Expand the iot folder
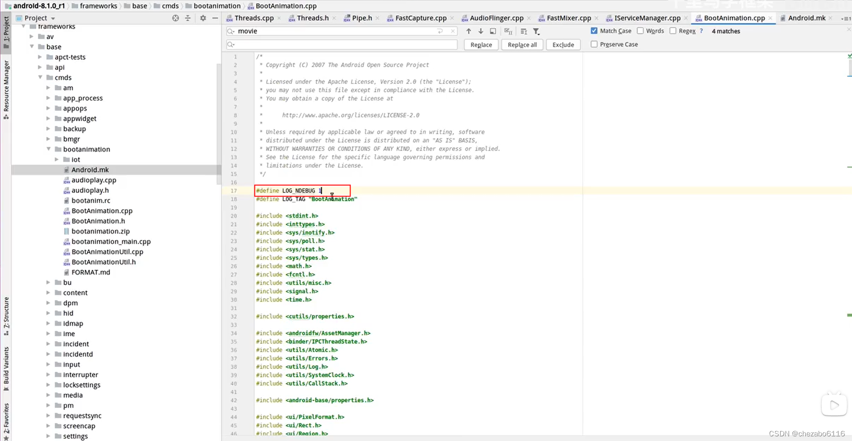 tap(56, 159)
